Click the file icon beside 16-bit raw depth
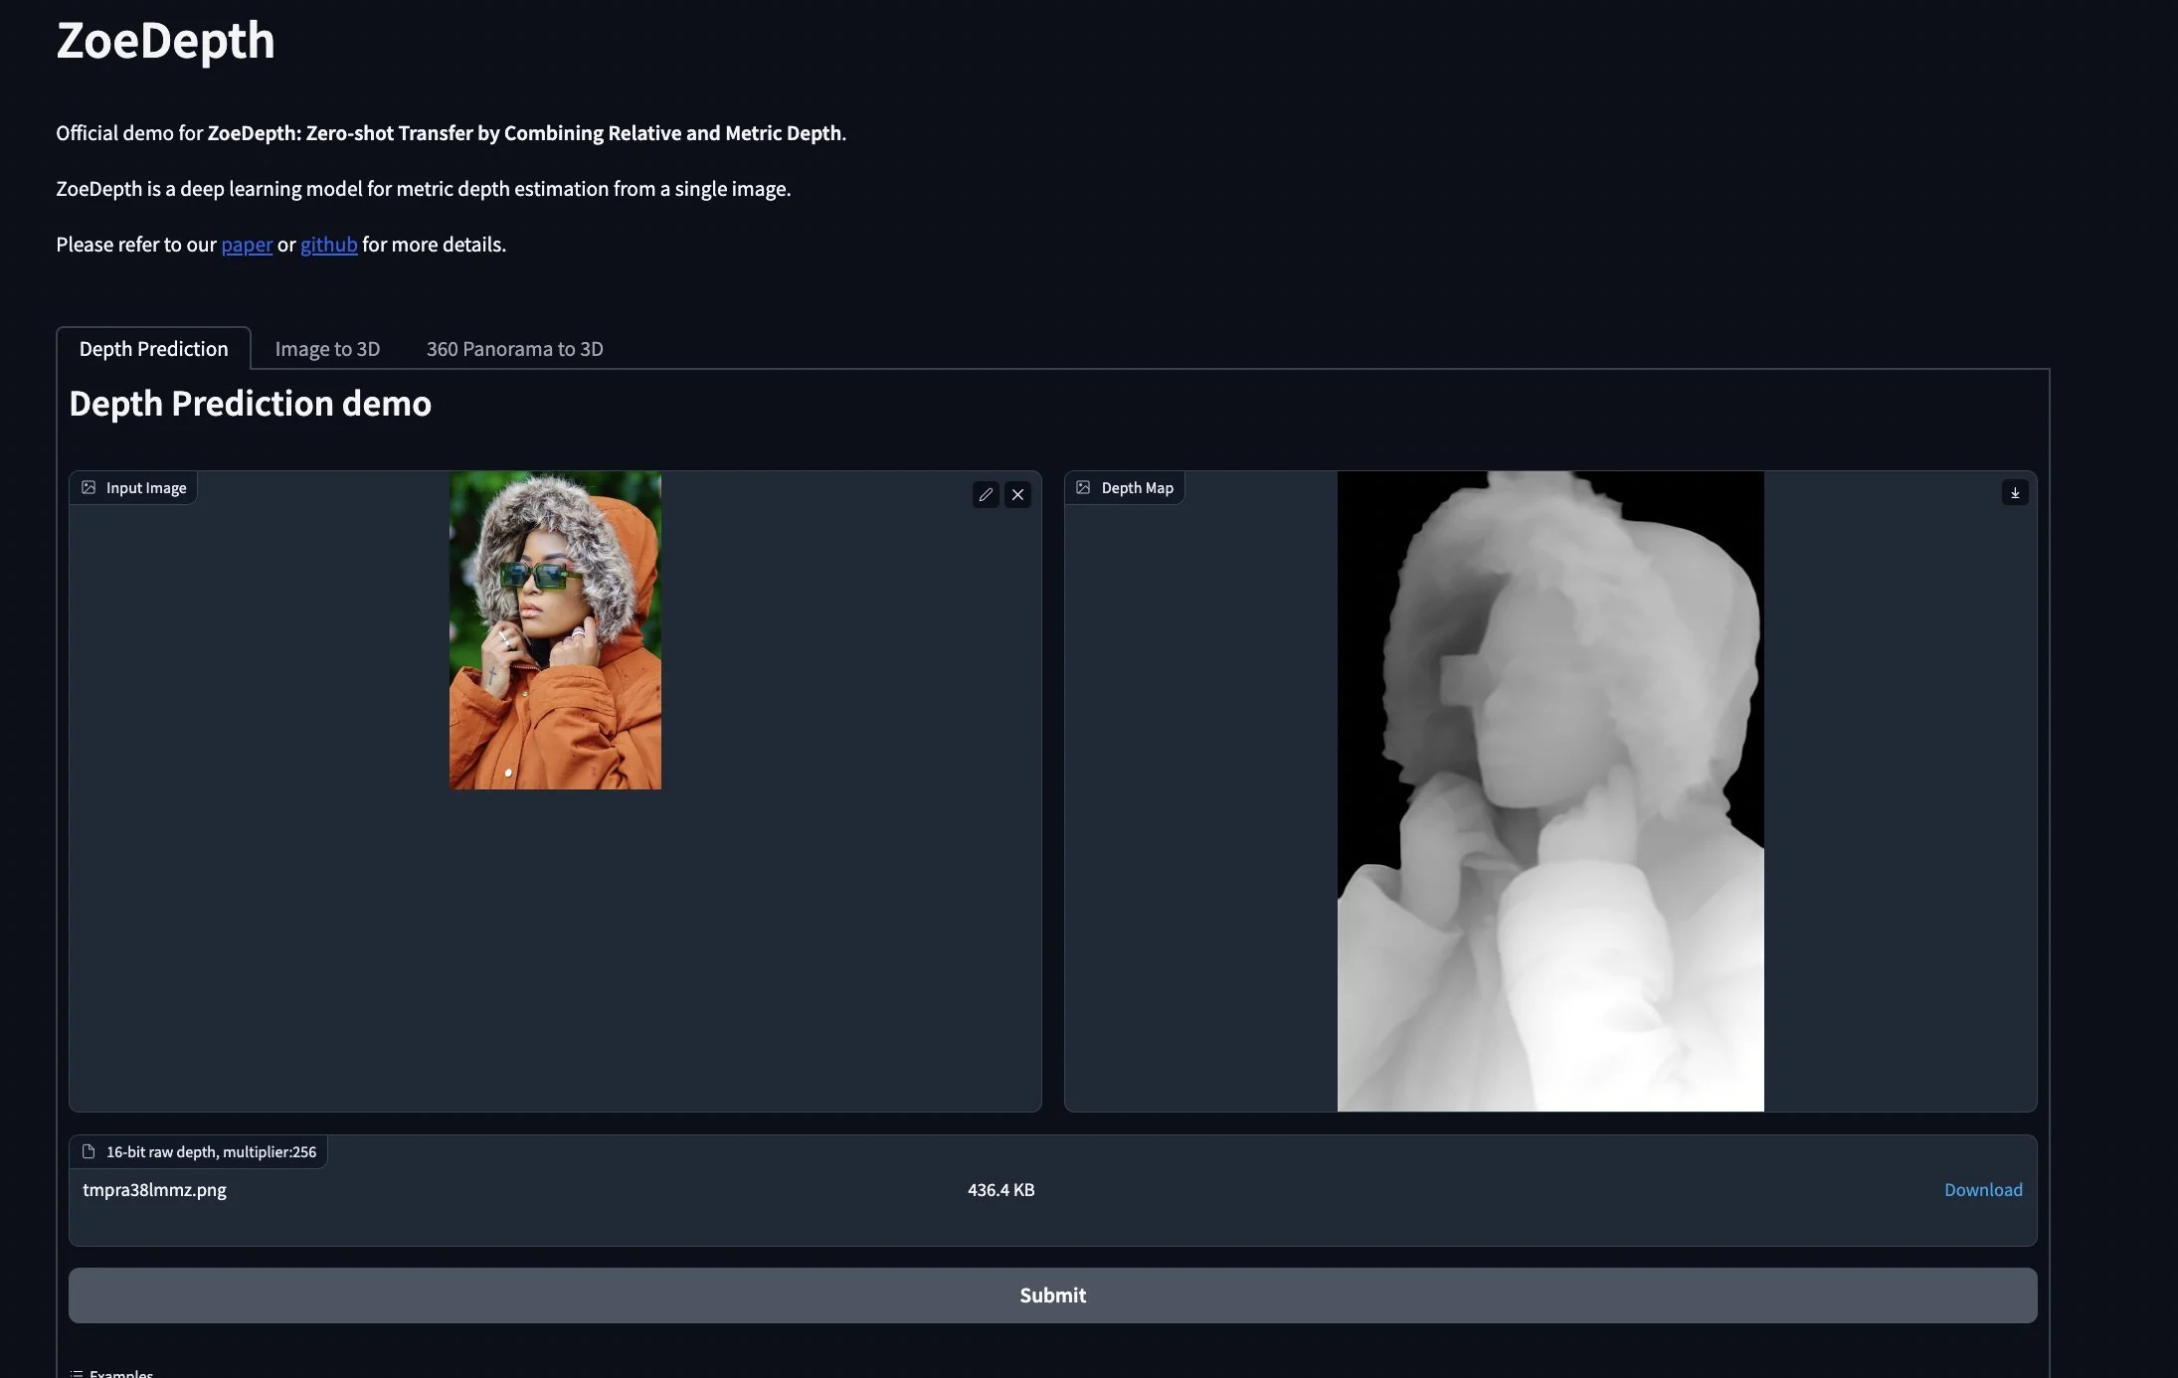This screenshot has width=2178, height=1378. click(x=89, y=1151)
